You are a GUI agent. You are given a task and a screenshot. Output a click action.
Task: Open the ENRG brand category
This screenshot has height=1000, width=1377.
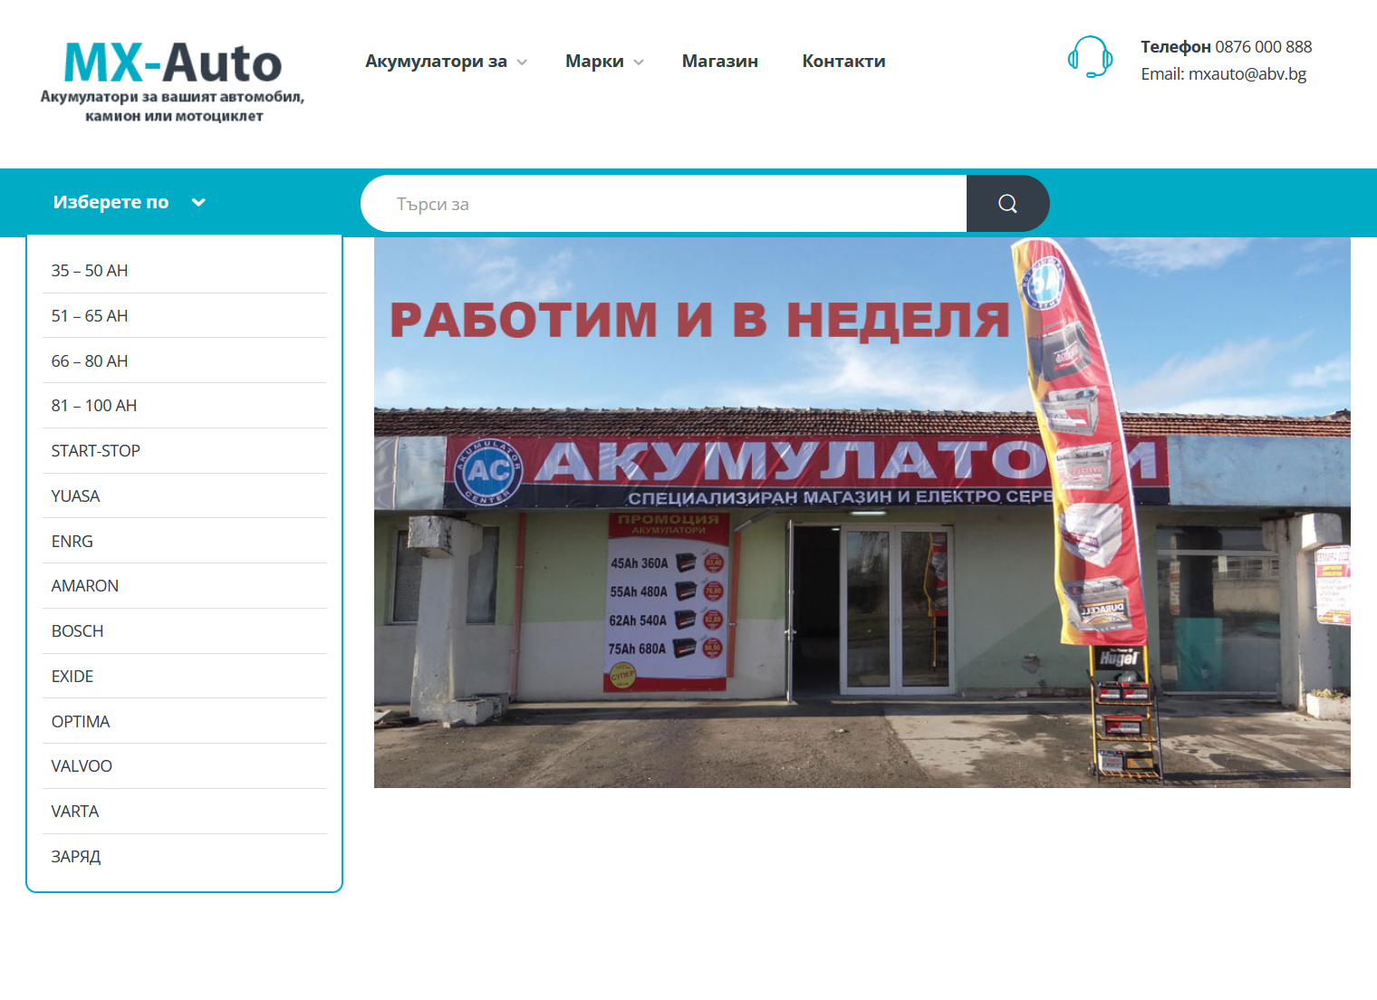pos(185,542)
